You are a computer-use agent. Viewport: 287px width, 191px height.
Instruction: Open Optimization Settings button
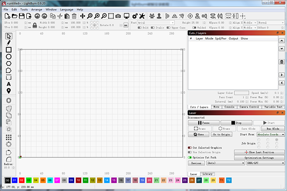point(259,158)
